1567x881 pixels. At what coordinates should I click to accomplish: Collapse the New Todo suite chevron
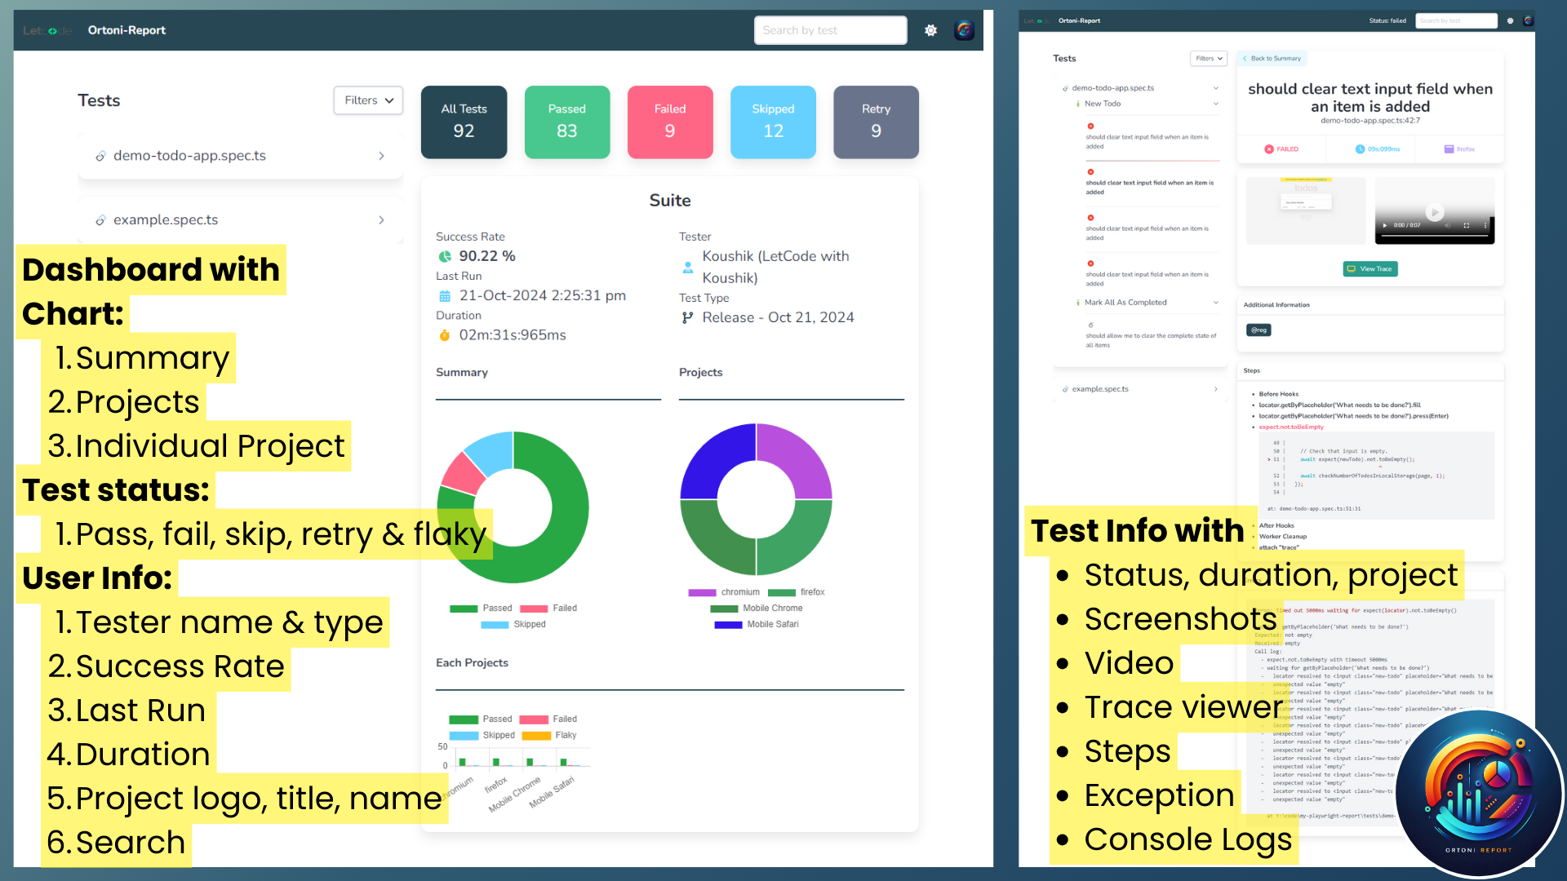[x=1215, y=104]
